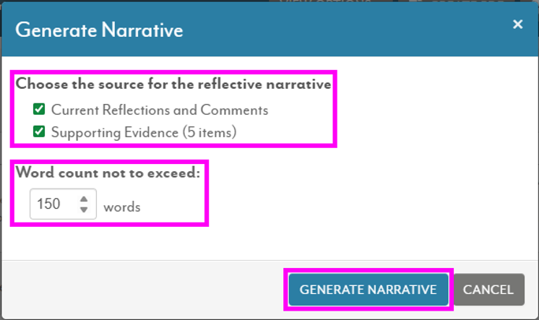This screenshot has width=539, height=320.
Task: Increase word count with the up arrow
Action: pyautogui.click(x=84, y=199)
